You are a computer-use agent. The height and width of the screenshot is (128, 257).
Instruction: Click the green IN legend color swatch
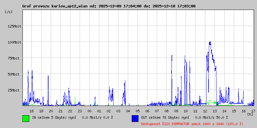pos(26,118)
